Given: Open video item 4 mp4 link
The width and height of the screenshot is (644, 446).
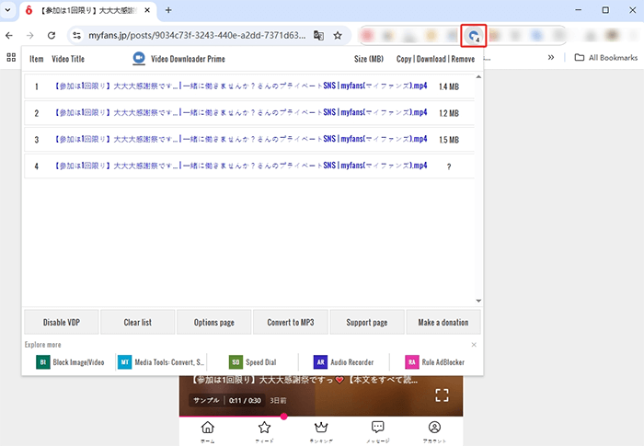Looking at the screenshot, I should (x=241, y=166).
